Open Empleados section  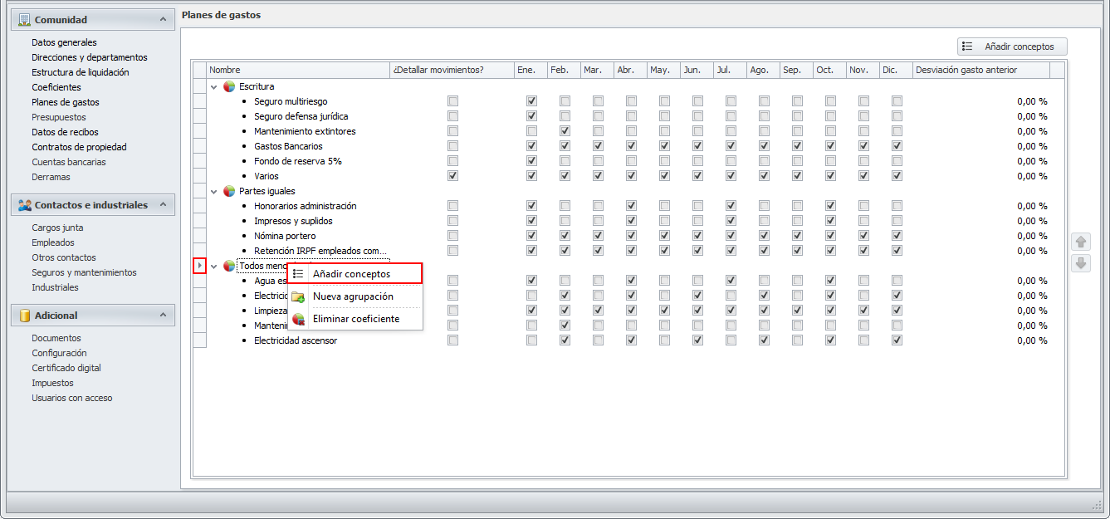[53, 242]
